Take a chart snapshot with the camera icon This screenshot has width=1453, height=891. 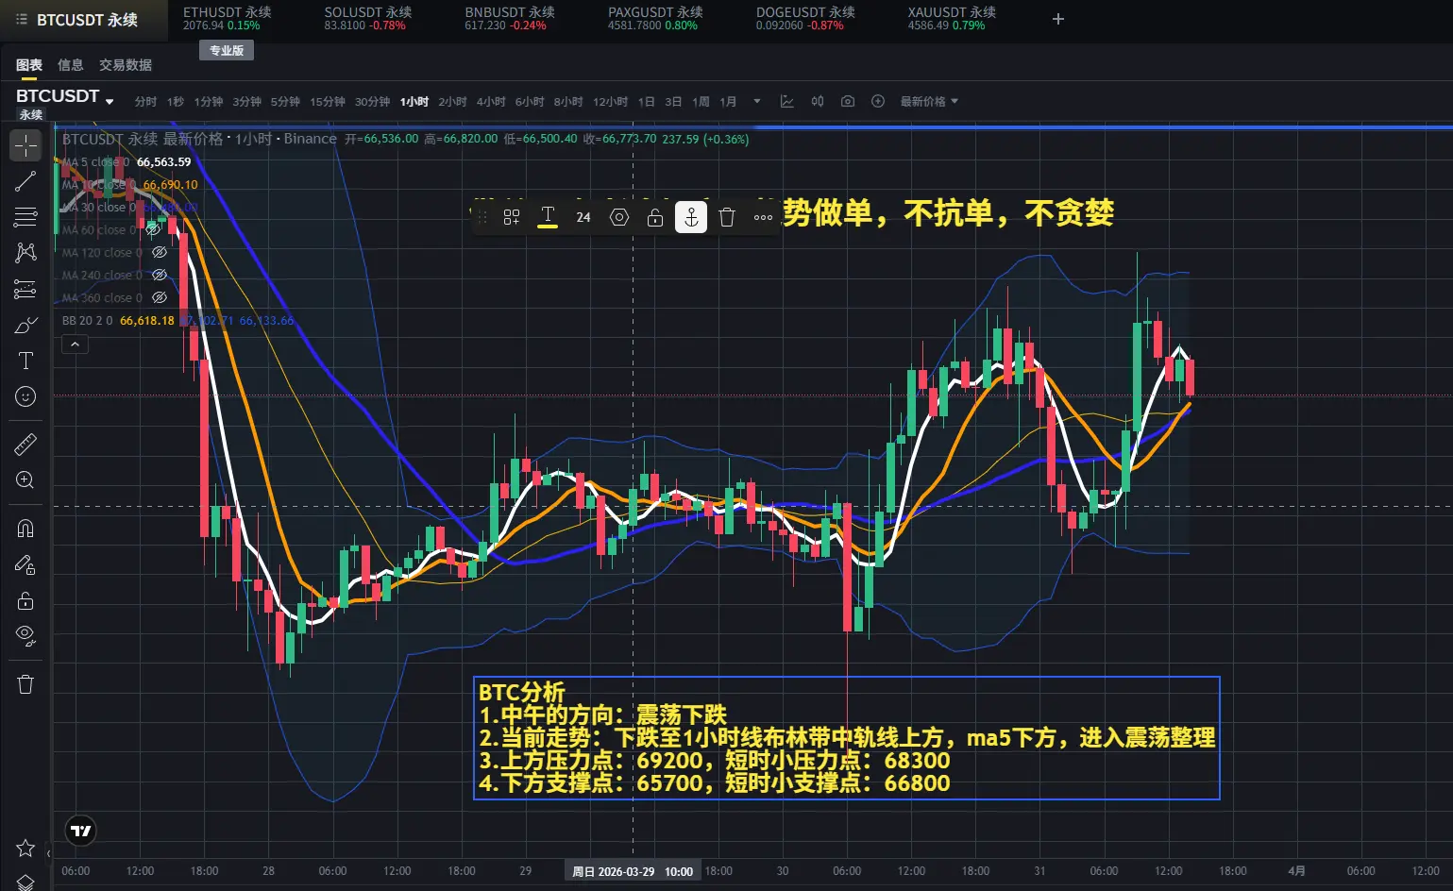pos(848,101)
